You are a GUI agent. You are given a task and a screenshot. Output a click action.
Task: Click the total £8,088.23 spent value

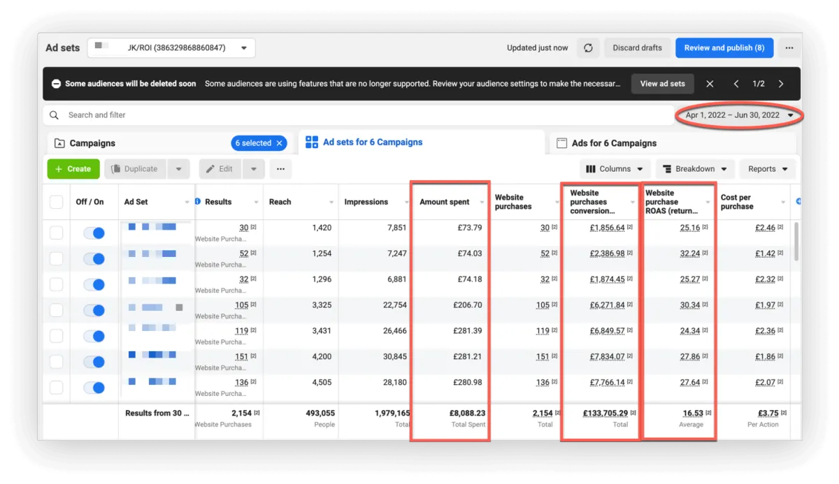467,413
